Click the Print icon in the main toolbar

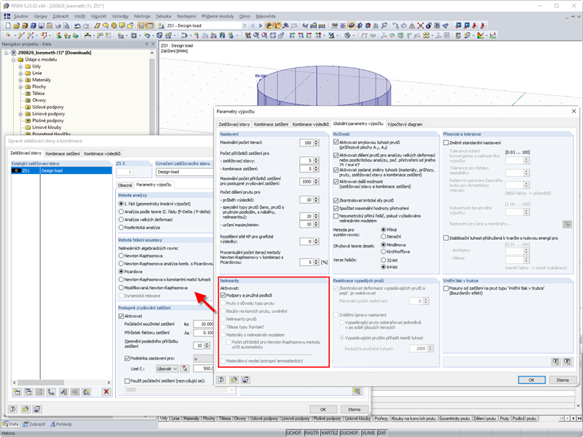[x=58, y=25]
